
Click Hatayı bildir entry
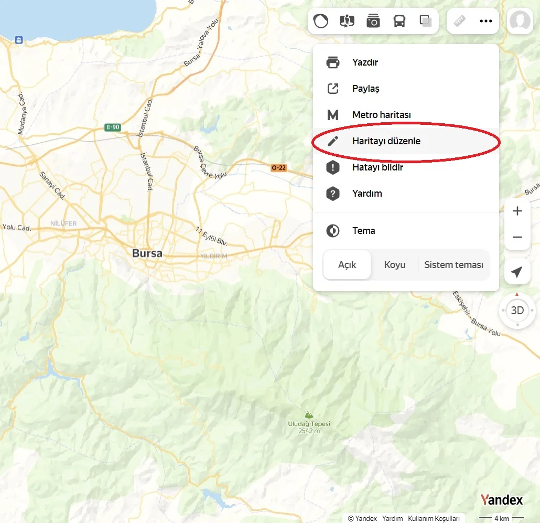(x=377, y=167)
